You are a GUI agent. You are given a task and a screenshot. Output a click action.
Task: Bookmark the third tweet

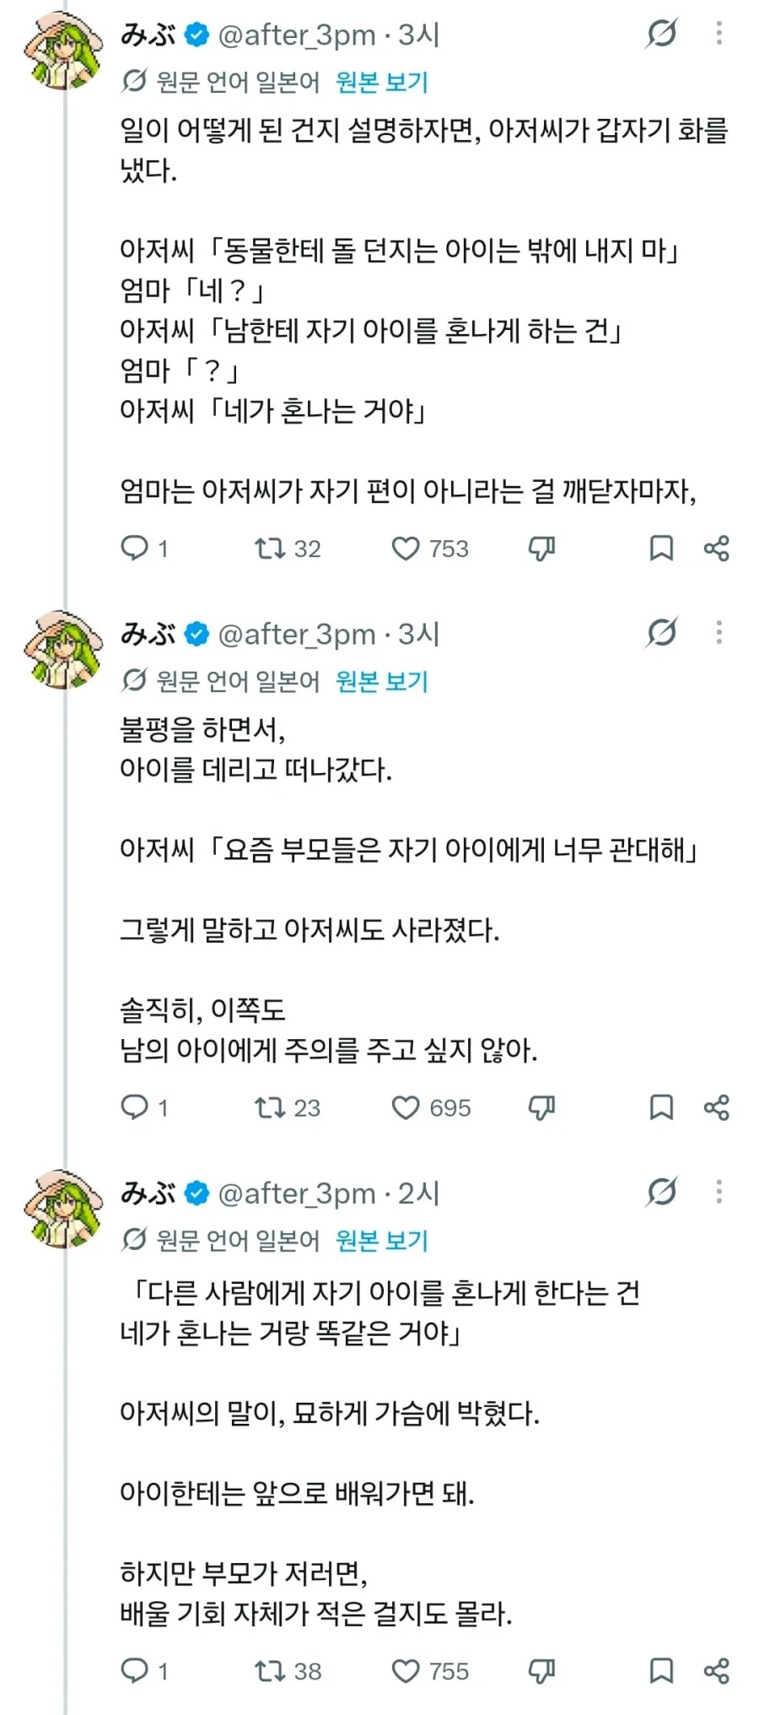pos(661,1671)
